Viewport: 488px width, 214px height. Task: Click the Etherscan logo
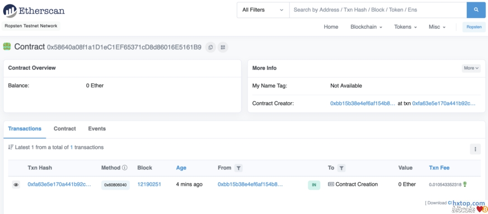click(34, 10)
